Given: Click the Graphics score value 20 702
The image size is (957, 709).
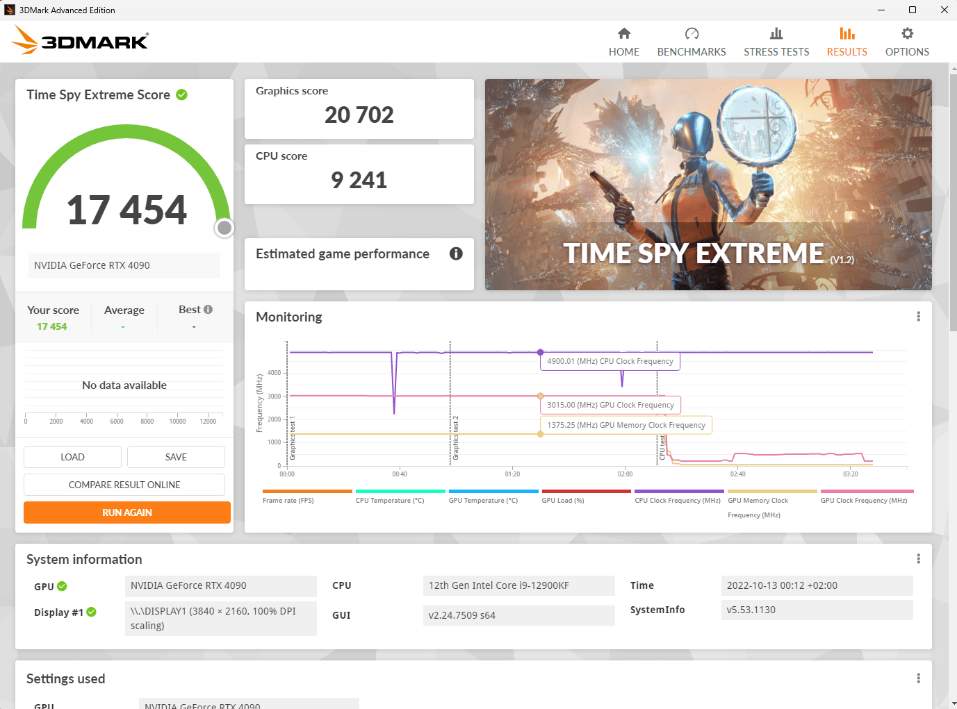Looking at the screenshot, I should 359,115.
